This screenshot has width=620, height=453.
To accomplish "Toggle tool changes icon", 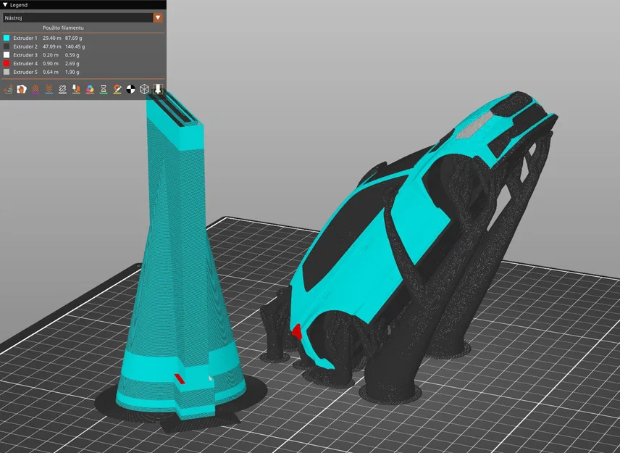I will [76, 89].
